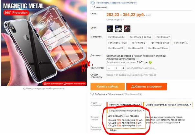Open the AliExpress Saver Shipping dropdown arrow
Viewport: 195px width, 135px height.
(137, 59)
